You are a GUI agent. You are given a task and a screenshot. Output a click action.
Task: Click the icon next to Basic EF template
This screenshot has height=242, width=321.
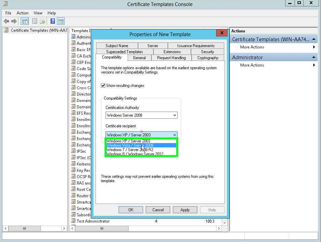[x=73, y=49]
